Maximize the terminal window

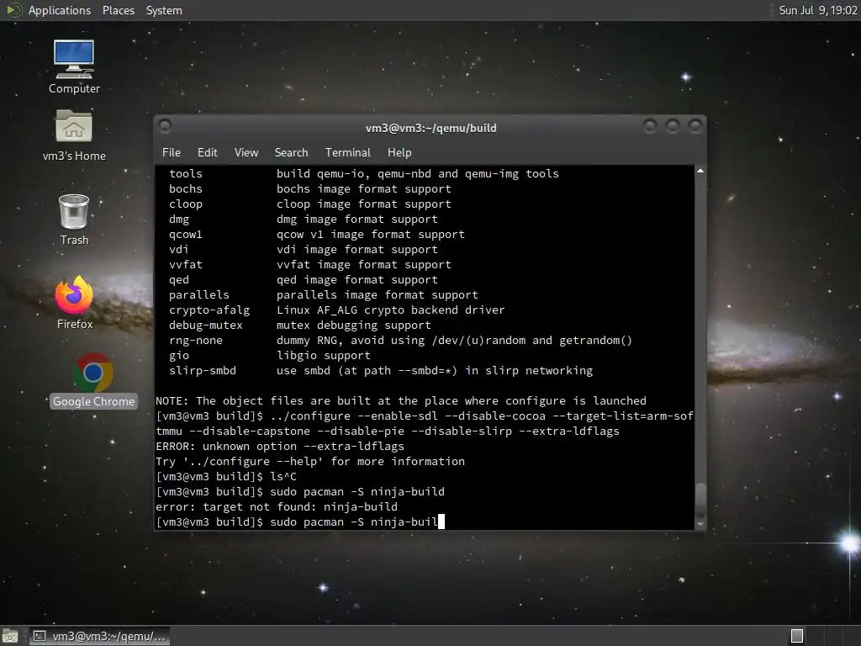[x=672, y=127]
